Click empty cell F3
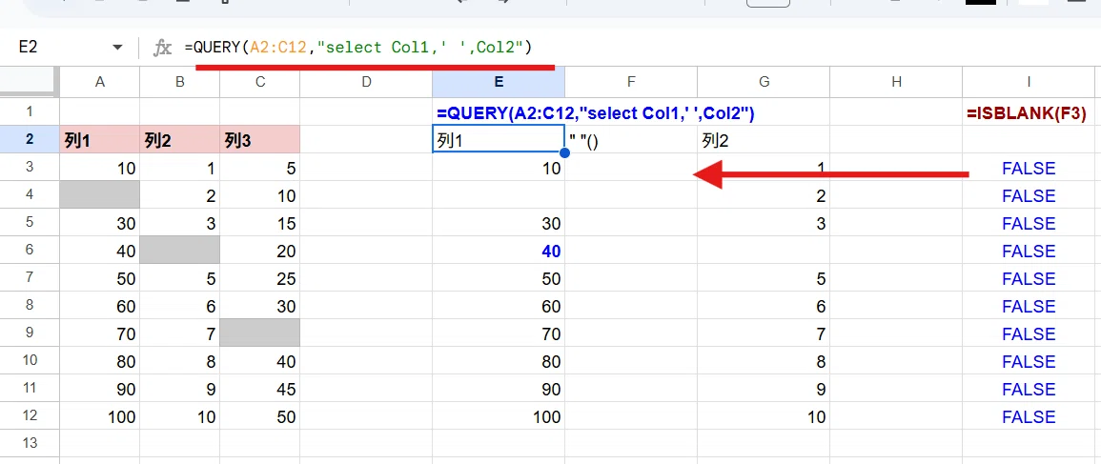 (x=631, y=168)
